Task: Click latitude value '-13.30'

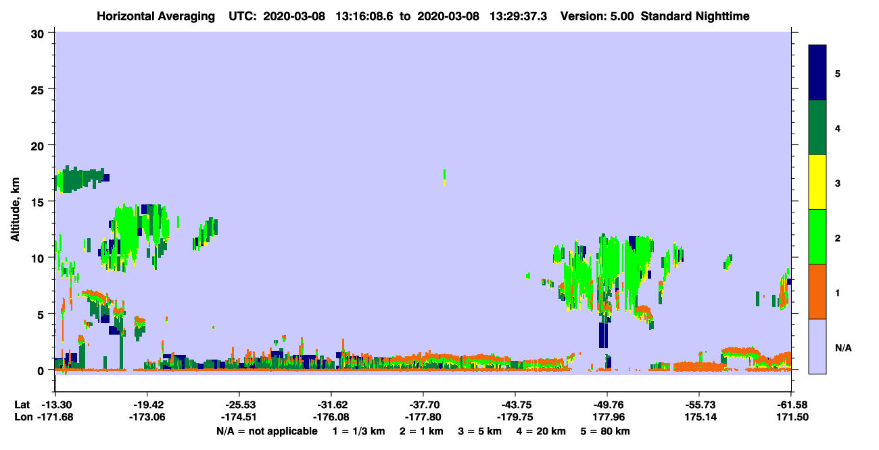Action: [x=55, y=405]
